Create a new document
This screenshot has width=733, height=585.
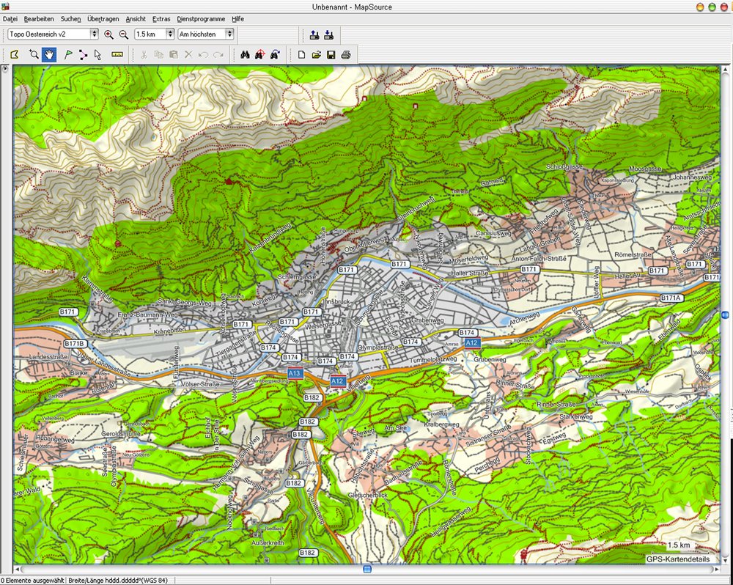[301, 55]
